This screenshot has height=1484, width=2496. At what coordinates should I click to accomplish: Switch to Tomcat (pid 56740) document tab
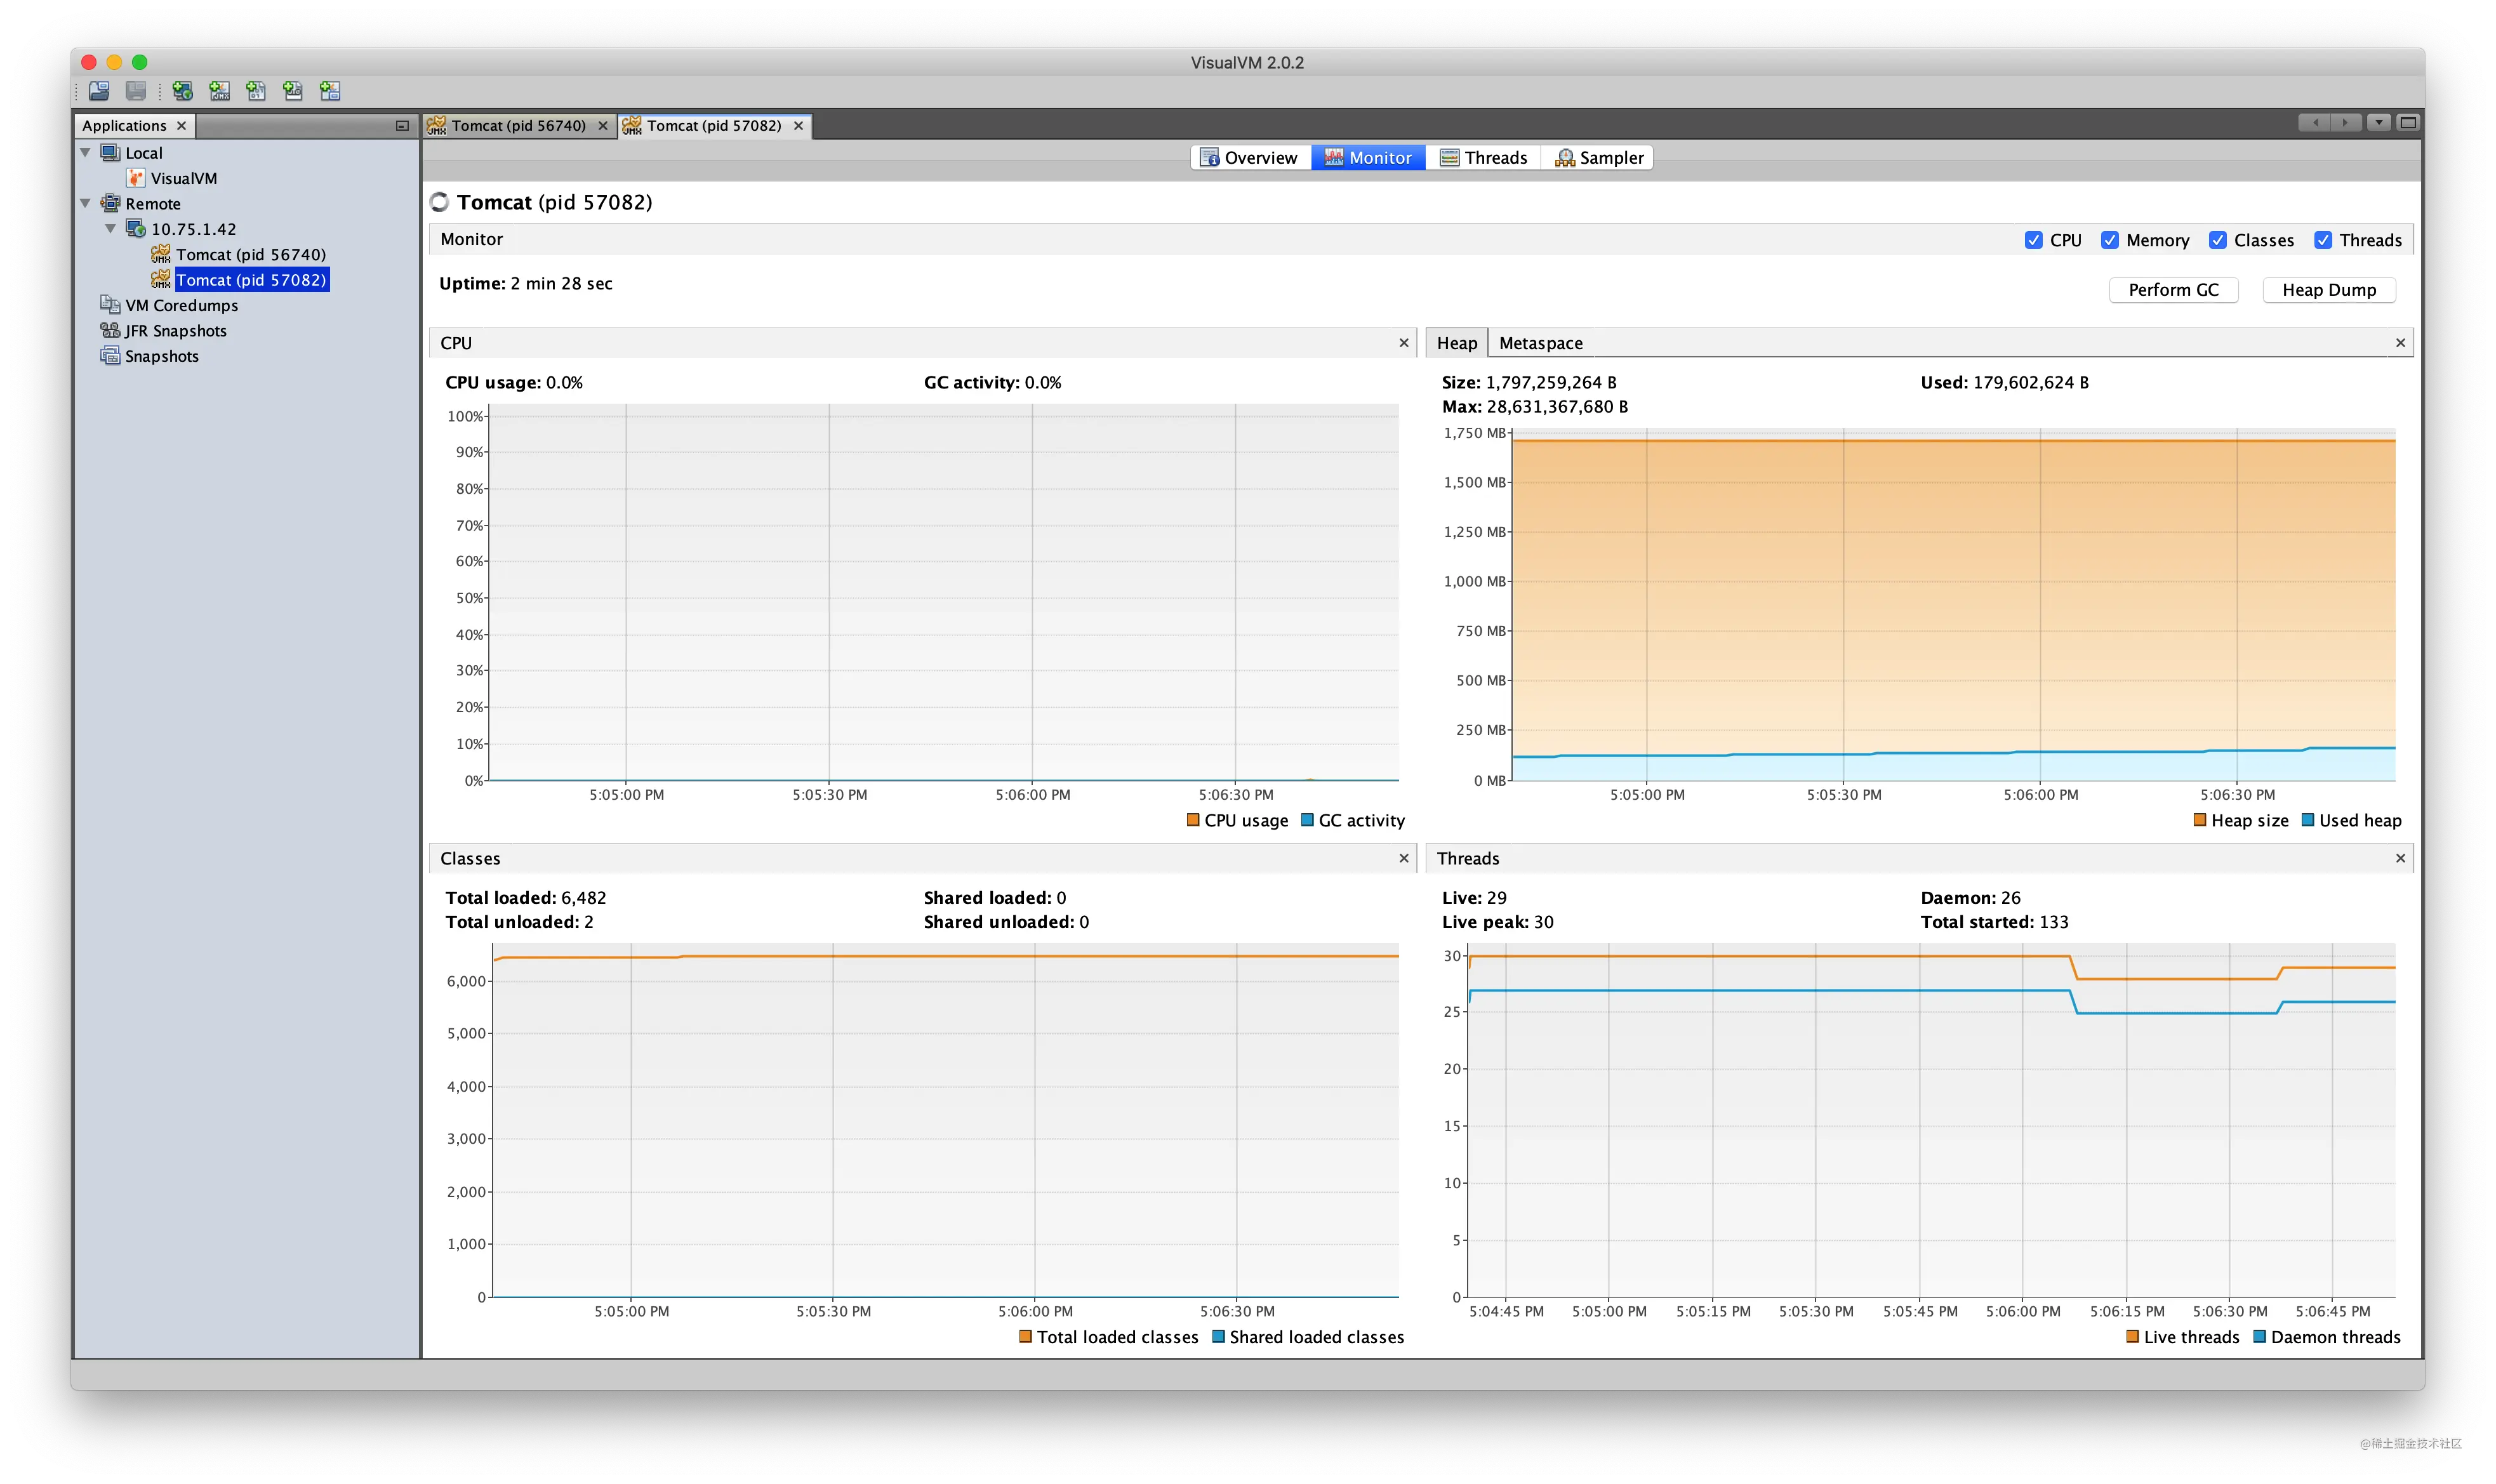pos(518,125)
